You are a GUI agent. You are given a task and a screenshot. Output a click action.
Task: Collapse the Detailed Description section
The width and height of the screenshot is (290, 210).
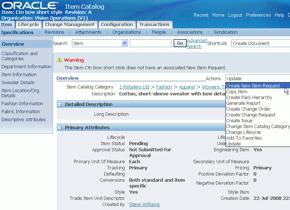[x=59, y=104]
